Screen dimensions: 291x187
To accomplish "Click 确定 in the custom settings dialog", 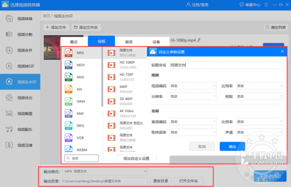I will [x=232, y=146].
